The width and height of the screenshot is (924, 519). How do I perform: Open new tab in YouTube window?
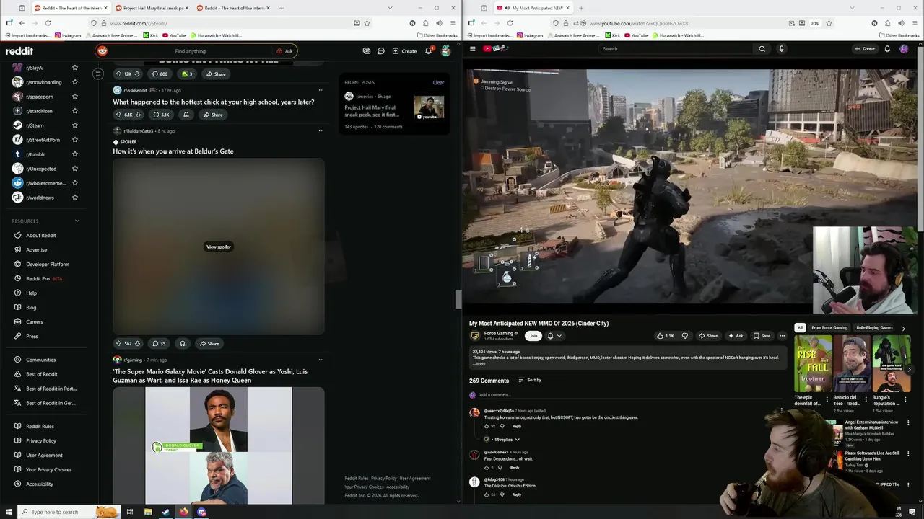click(x=582, y=8)
